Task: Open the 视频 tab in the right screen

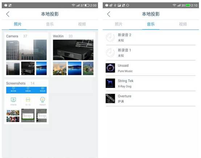Action: pyautogui.click(x=183, y=24)
